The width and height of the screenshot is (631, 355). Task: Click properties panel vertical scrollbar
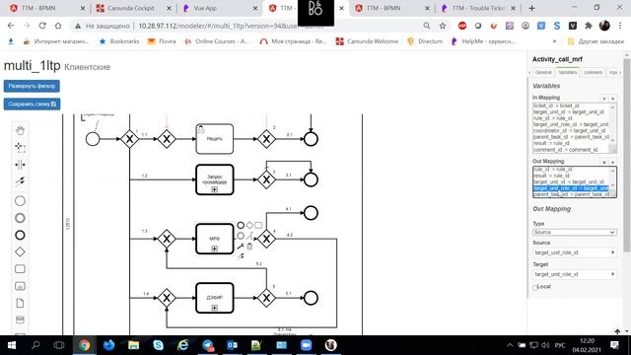click(x=626, y=156)
